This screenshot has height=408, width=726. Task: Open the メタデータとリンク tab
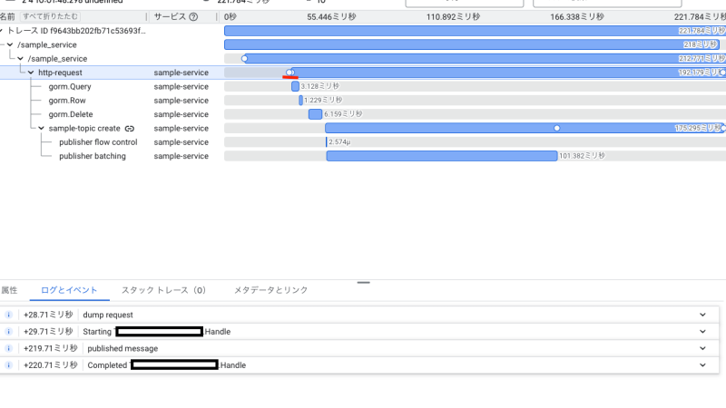point(270,290)
